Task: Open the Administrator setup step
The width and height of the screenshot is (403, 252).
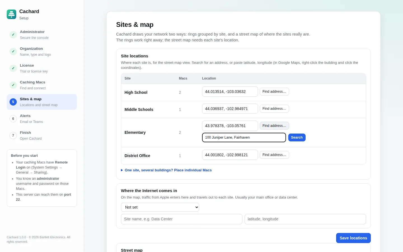Action: pos(42,35)
